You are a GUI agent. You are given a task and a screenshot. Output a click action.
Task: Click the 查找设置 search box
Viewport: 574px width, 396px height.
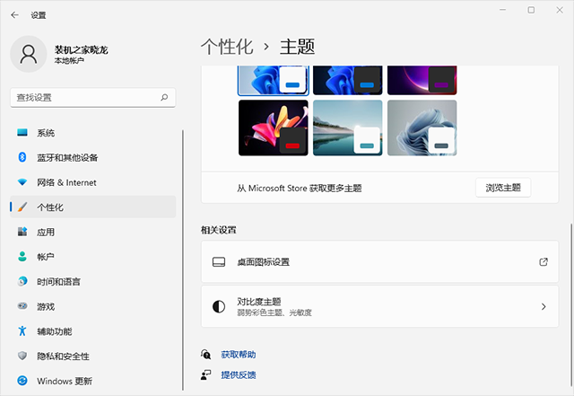[93, 98]
